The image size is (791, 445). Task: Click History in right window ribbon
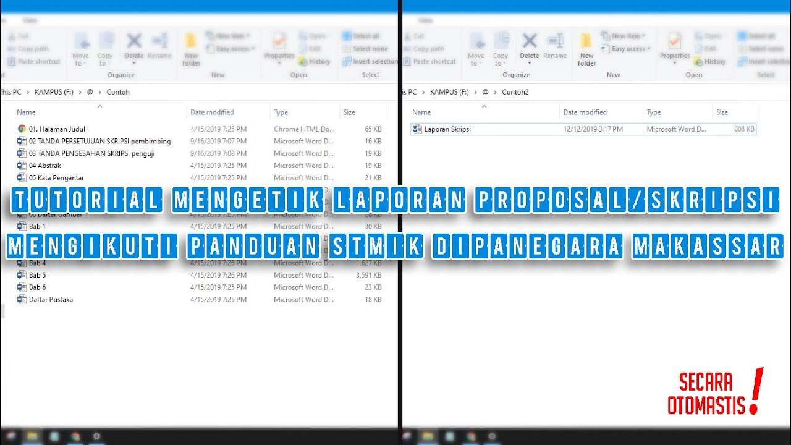(x=711, y=61)
